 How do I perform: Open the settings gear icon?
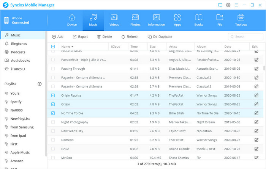click(x=228, y=5)
